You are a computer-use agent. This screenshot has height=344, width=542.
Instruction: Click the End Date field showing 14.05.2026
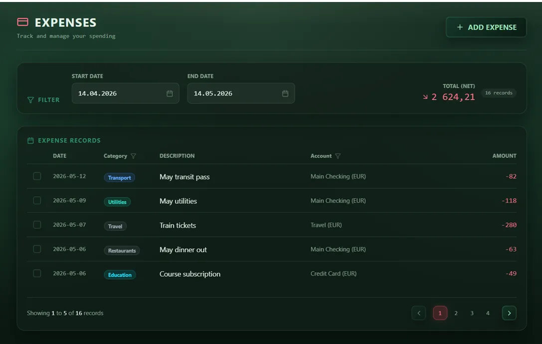click(241, 93)
